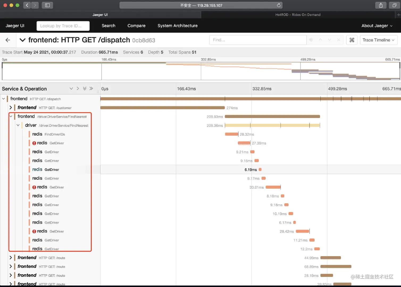Collapse all spans double-chevron right
This screenshot has height=287, width=401.
click(91, 88)
